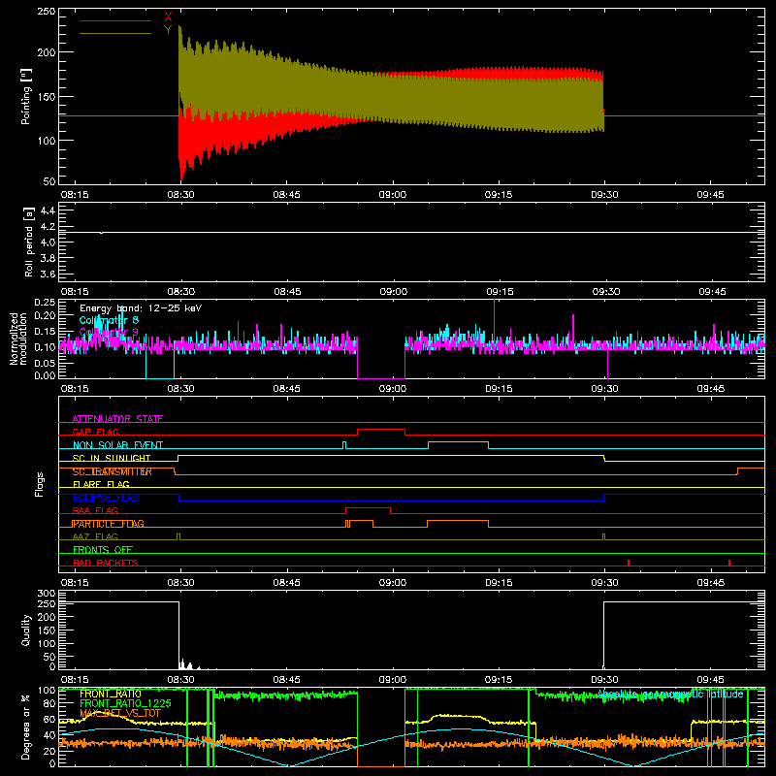Image resolution: width=776 pixels, height=776 pixels.
Task: Click the 200 tick on Pointing axis
Action: tap(47, 52)
